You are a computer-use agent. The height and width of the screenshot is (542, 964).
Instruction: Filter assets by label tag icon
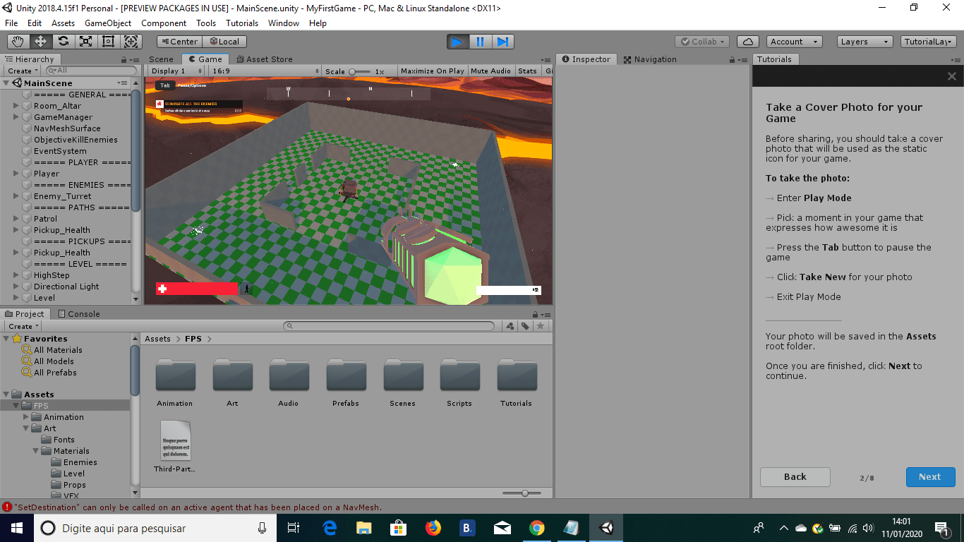coord(525,326)
